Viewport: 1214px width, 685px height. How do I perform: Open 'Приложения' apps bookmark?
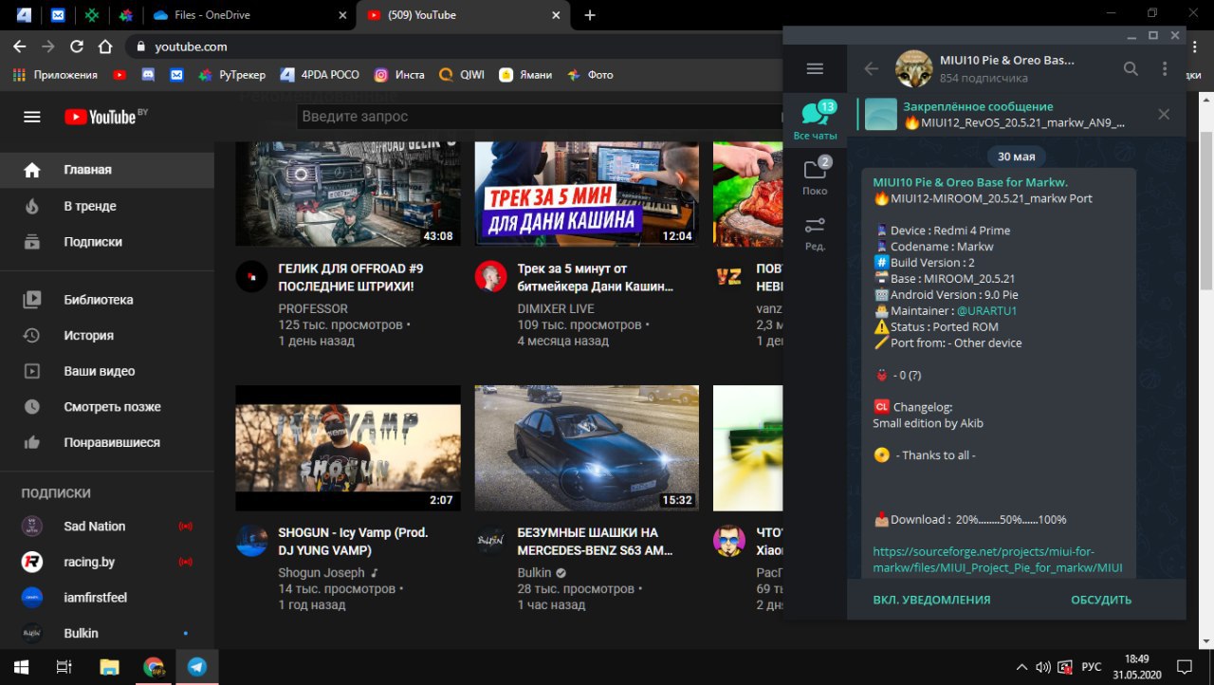click(56, 75)
